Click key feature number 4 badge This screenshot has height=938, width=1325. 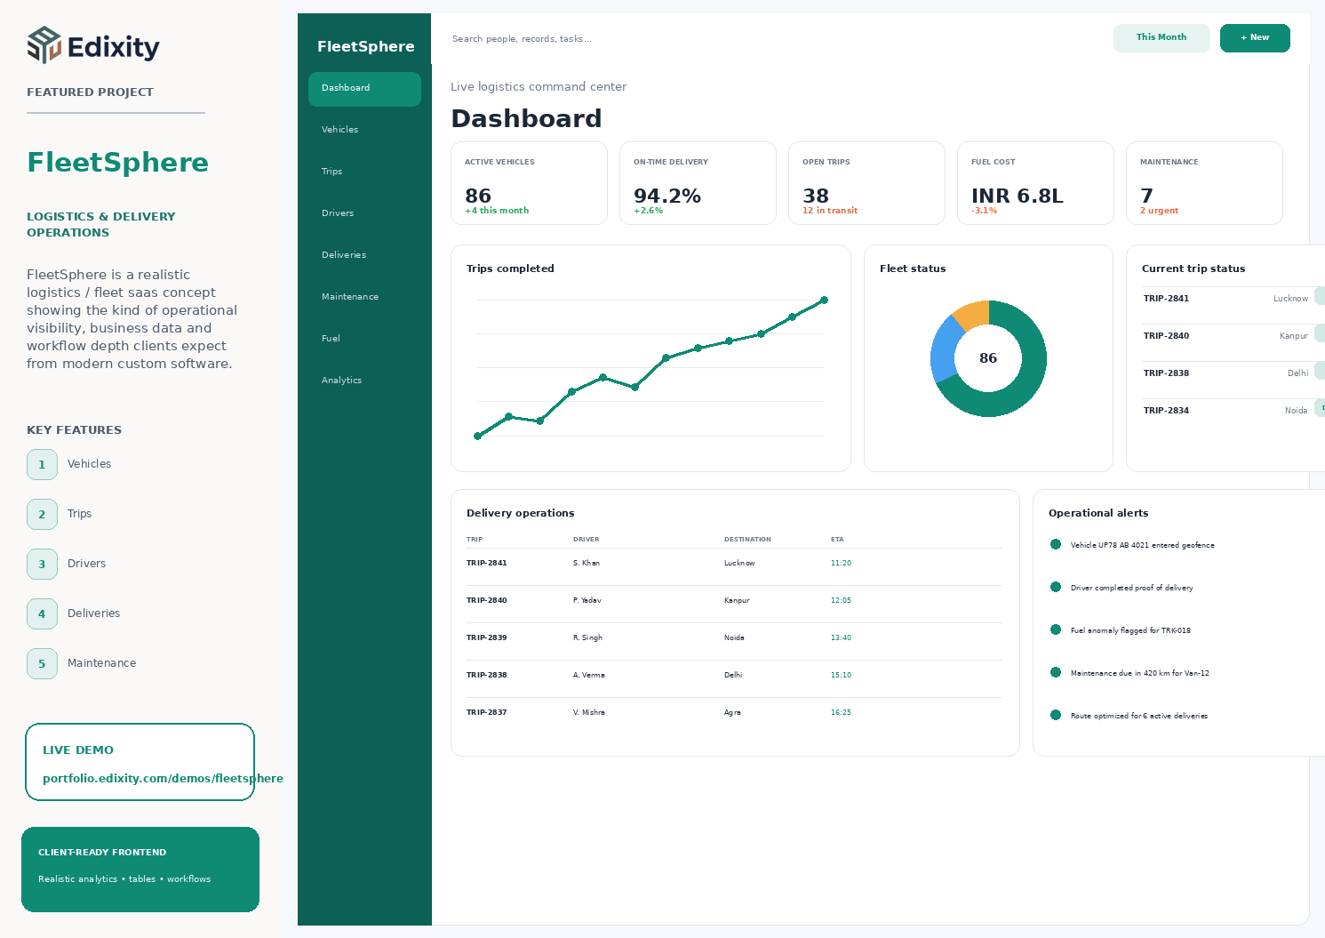[x=42, y=613]
